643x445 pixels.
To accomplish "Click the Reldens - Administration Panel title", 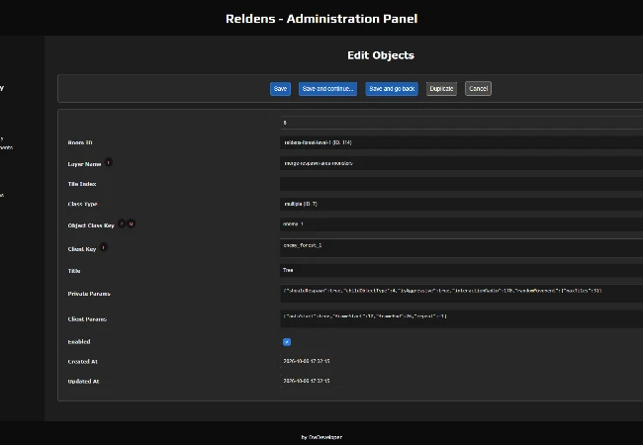I will coord(321,19).
